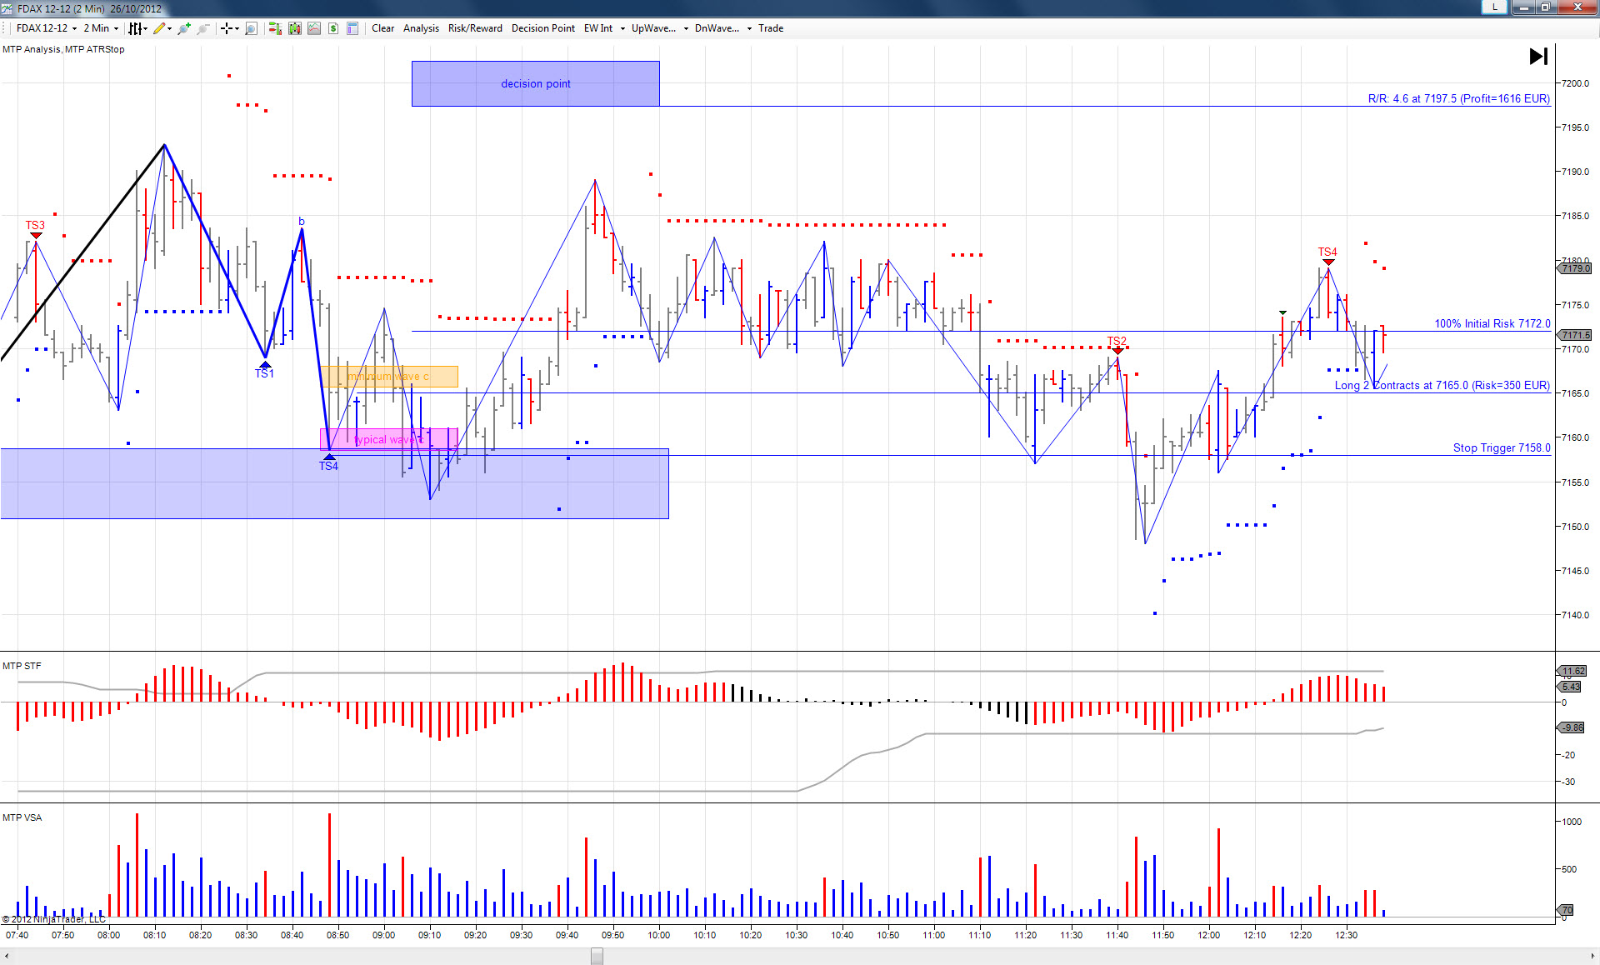This screenshot has height=965, width=1600.
Task: Click the green dollar sign icon
Action: click(x=333, y=28)
